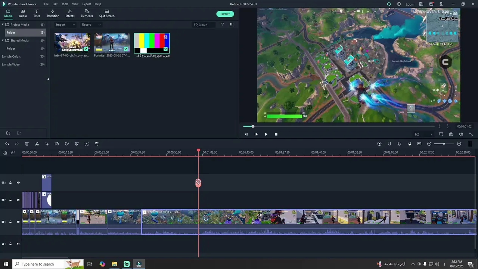The image size is (478, 269).
Task: Collapse the media side panel arrow
Action: click(48, 79)
